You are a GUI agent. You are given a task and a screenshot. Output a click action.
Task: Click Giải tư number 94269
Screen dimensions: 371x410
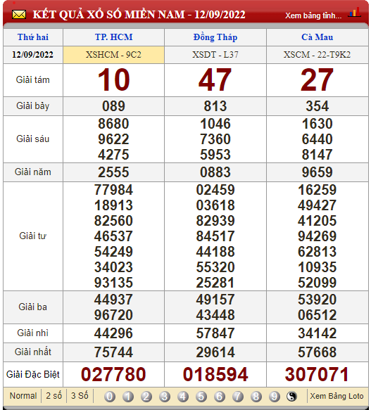point(317,236)
